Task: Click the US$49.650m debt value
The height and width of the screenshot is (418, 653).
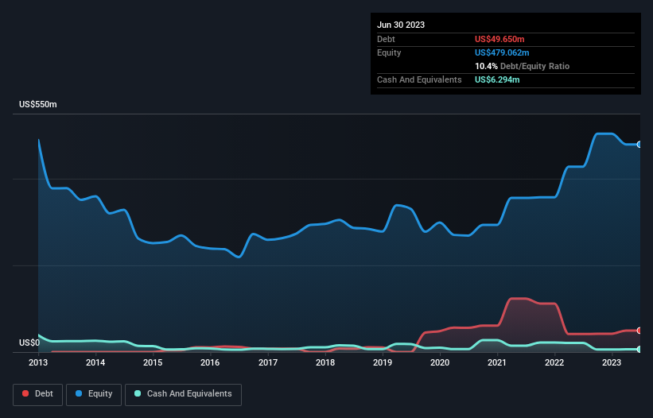Action: pos(499,39)
